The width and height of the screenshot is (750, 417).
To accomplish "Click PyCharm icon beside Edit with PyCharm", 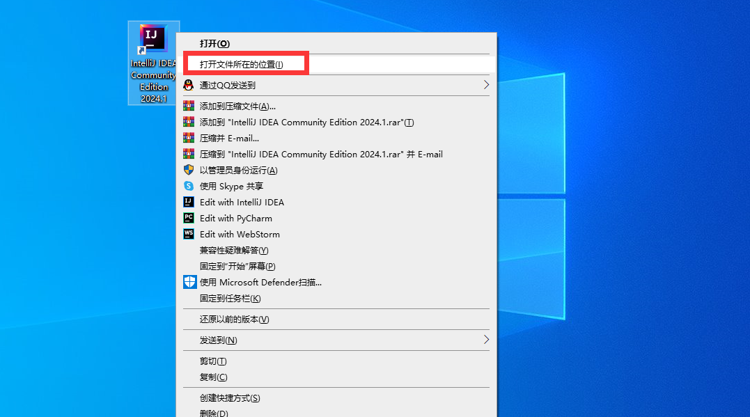I will [189, 218].
